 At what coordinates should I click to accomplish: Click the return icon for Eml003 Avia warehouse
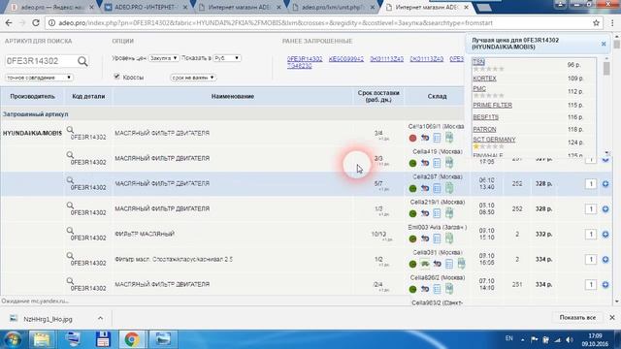pyautogui.click(x=425, y=238)
